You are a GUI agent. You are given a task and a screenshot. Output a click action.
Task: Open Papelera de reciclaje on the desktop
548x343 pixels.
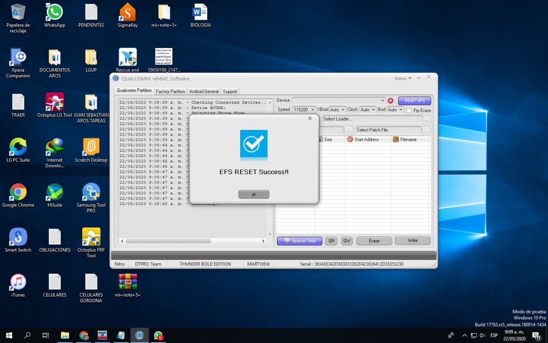[18, 18]
